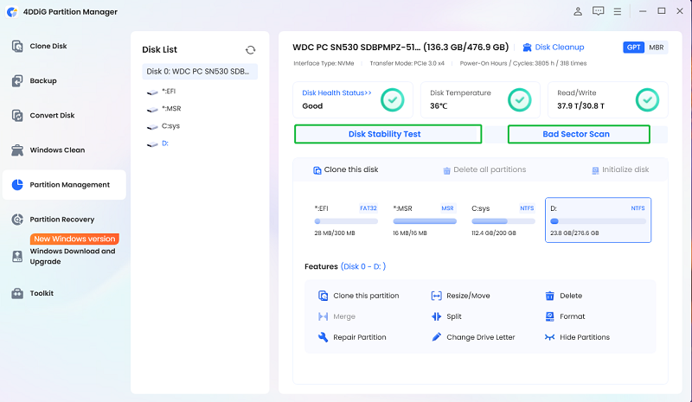692x402 pixels.
Task: Refresh the Disk List
Action: [x=250, y=50]
